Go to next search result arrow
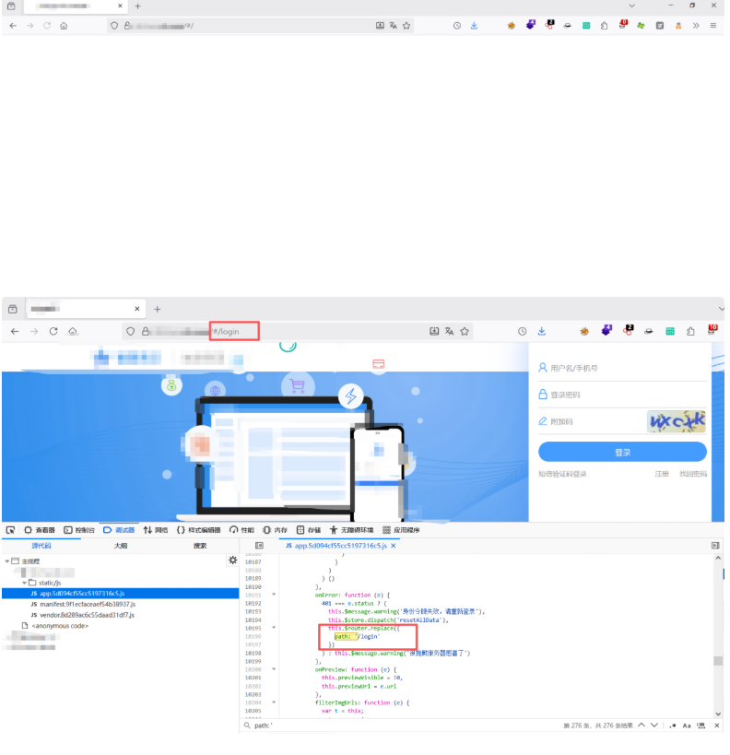Screen dimensions: 730x755 tap(654, 726)
